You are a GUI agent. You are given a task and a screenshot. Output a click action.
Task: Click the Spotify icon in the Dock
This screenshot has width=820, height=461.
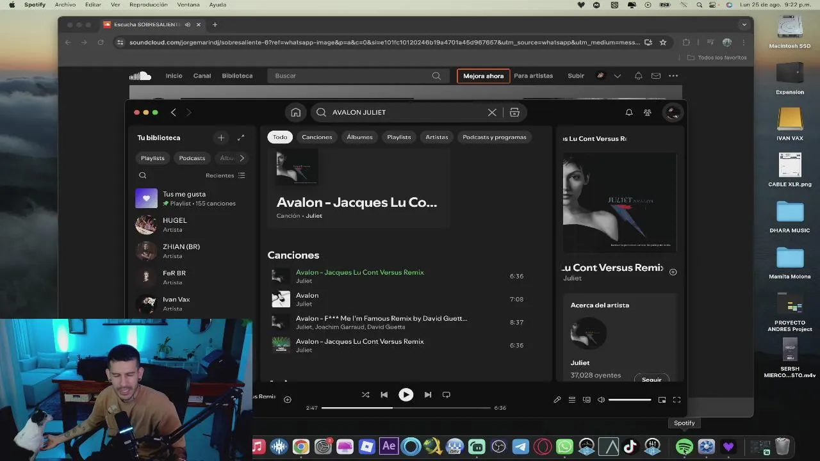click(684, 446)
